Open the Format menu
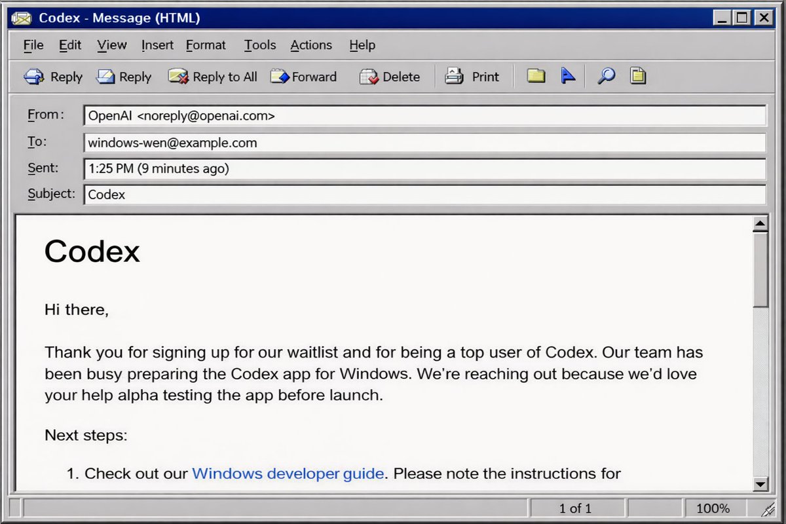 [x=206, y=45]
